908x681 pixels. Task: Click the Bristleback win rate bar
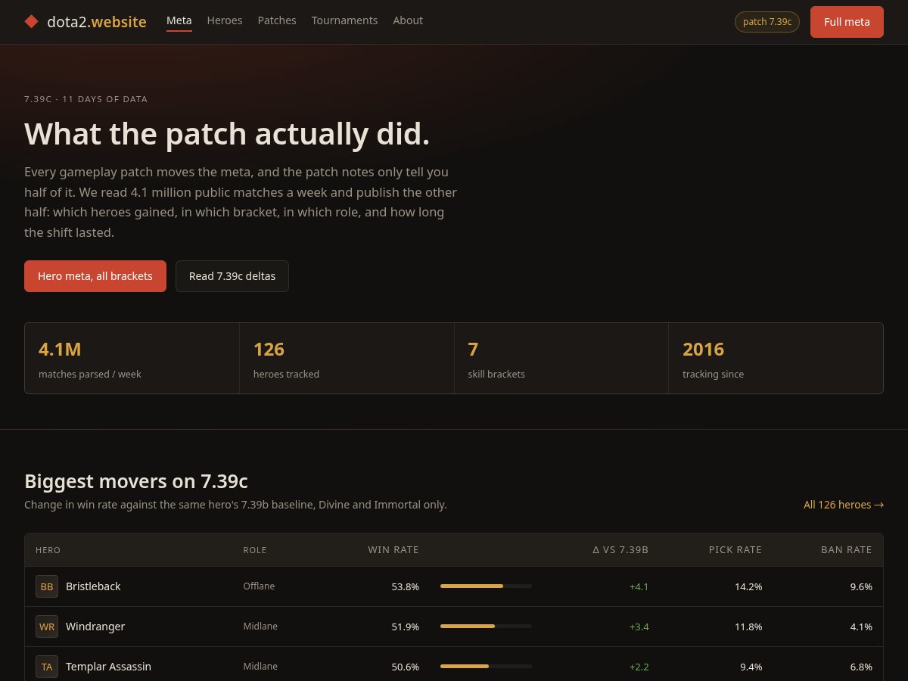[x=486, y=586]
